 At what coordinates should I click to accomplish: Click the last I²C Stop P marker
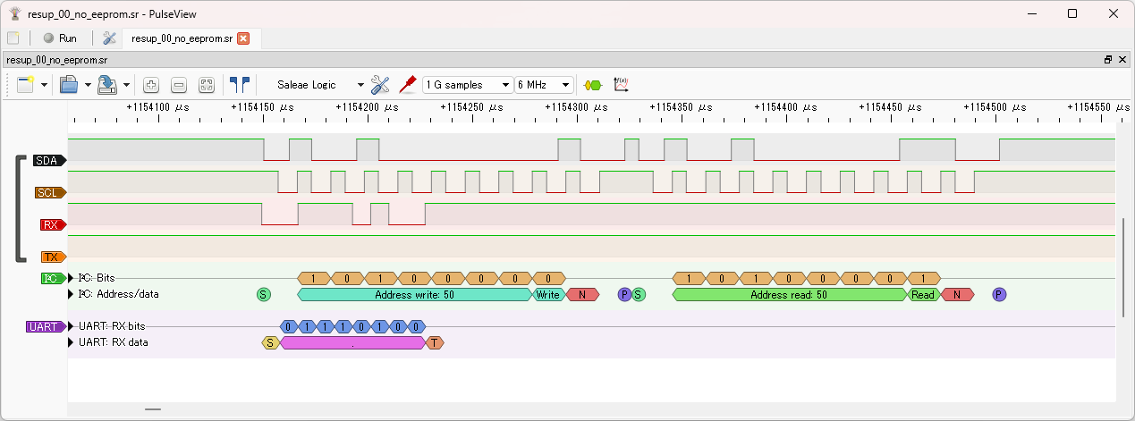point(999,294)
